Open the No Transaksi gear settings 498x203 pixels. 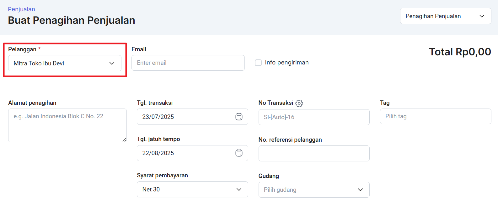click(x=299, y=103)
